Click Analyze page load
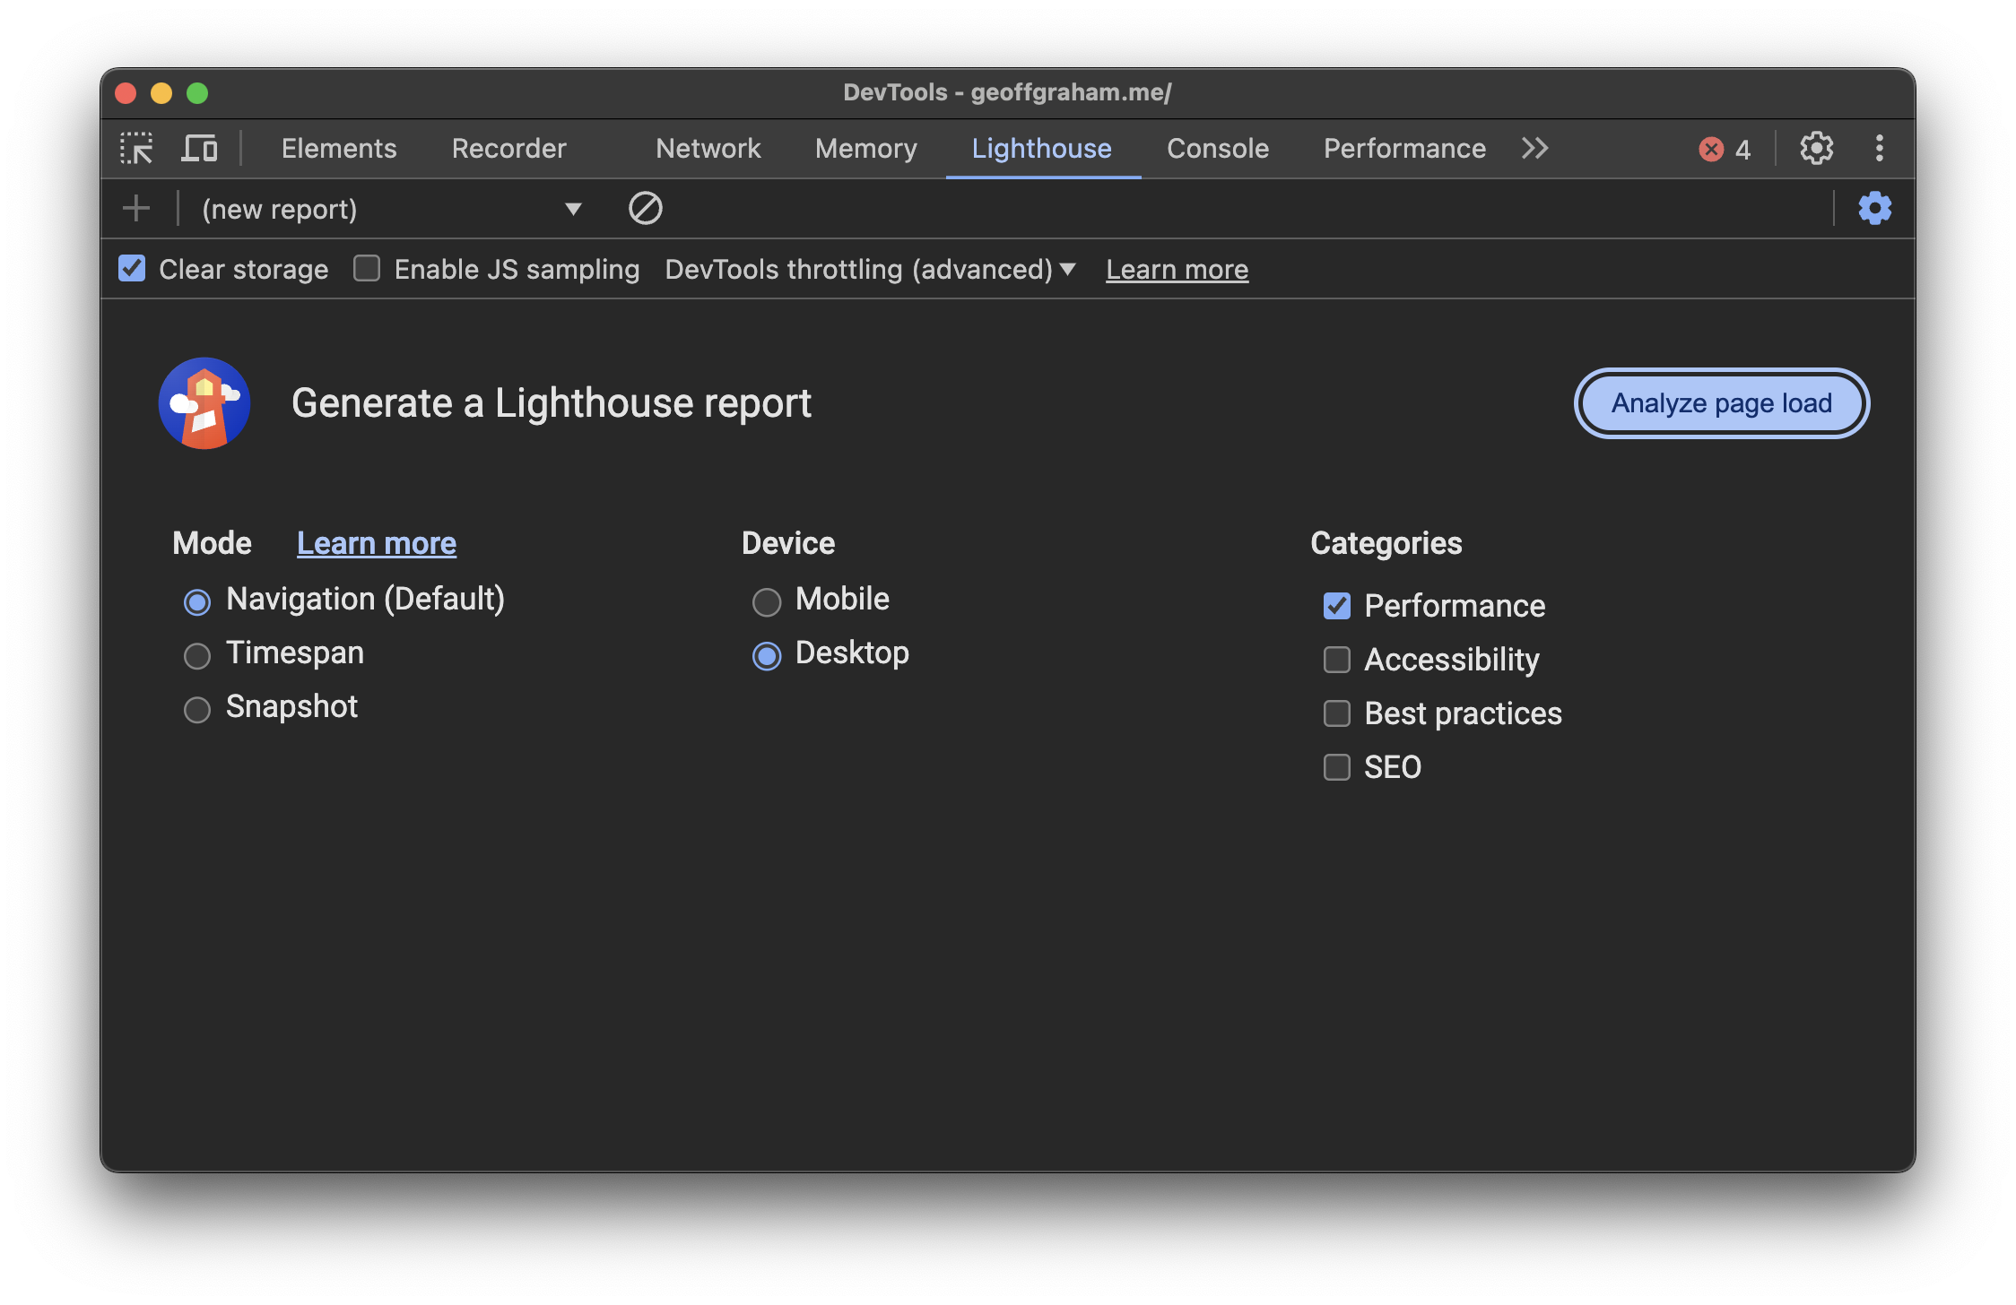 point(1721,402)
